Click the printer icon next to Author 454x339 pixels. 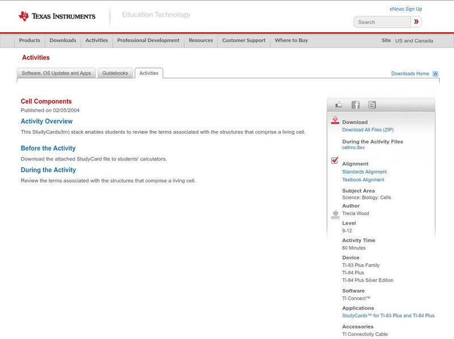click(334, 215)
